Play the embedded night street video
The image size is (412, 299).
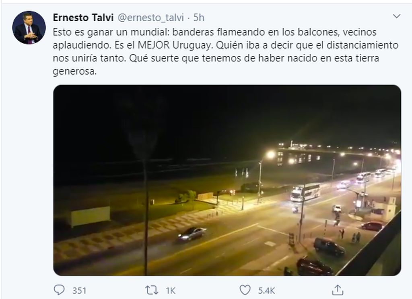[x=227, y=180]
